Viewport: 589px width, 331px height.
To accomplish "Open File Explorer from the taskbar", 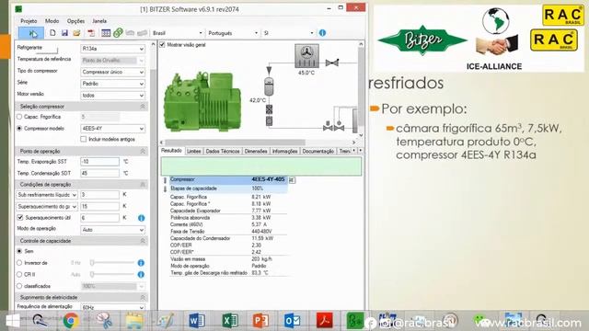I will [134, 321].
